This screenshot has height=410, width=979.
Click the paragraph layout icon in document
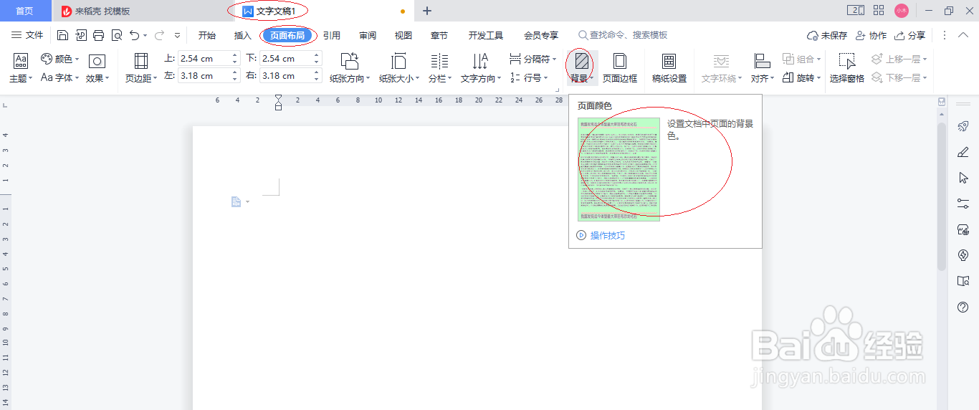pos(236,202)
